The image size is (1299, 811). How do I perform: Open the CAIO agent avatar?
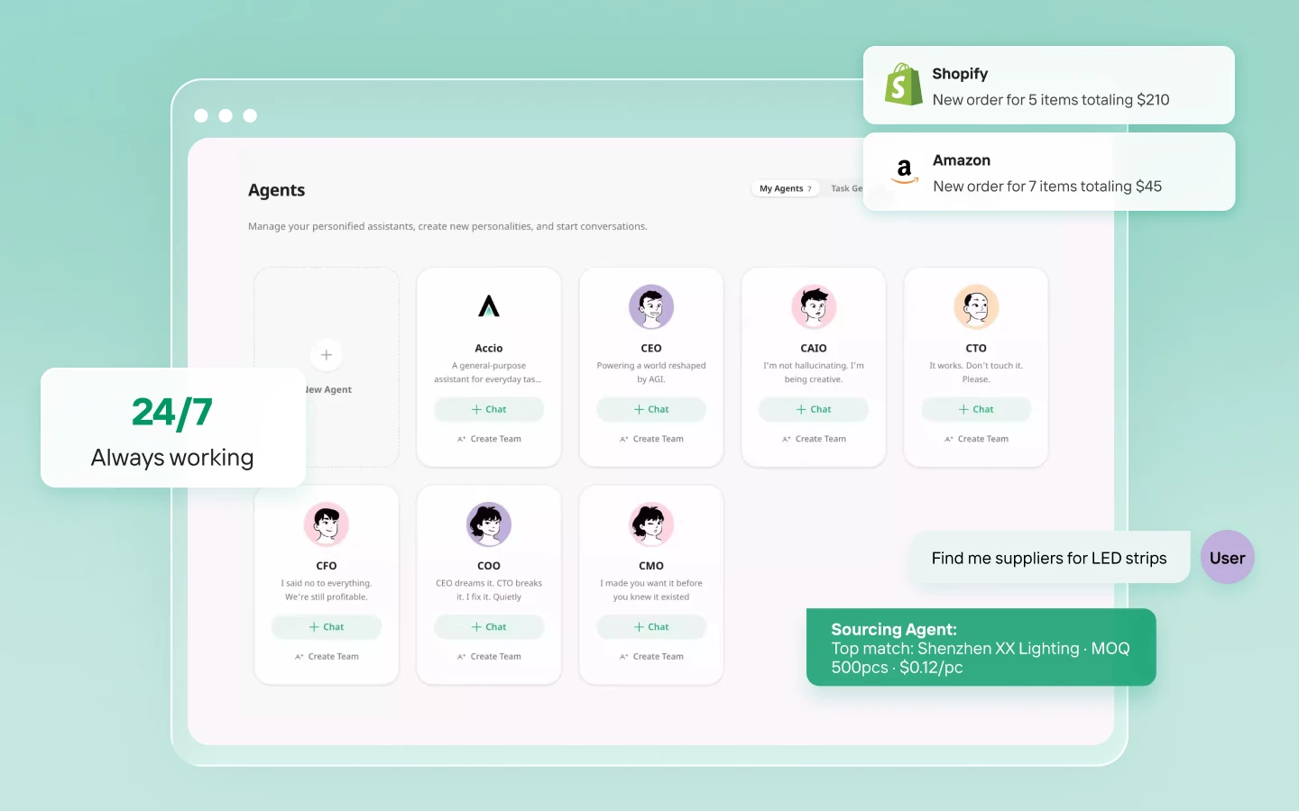[x=814, y=307]
